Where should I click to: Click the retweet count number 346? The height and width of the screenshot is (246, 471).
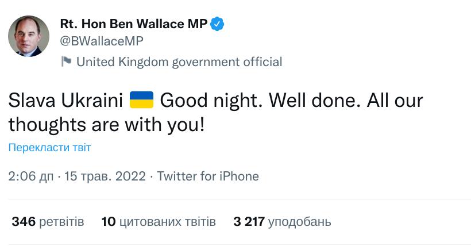coord(24,221)
